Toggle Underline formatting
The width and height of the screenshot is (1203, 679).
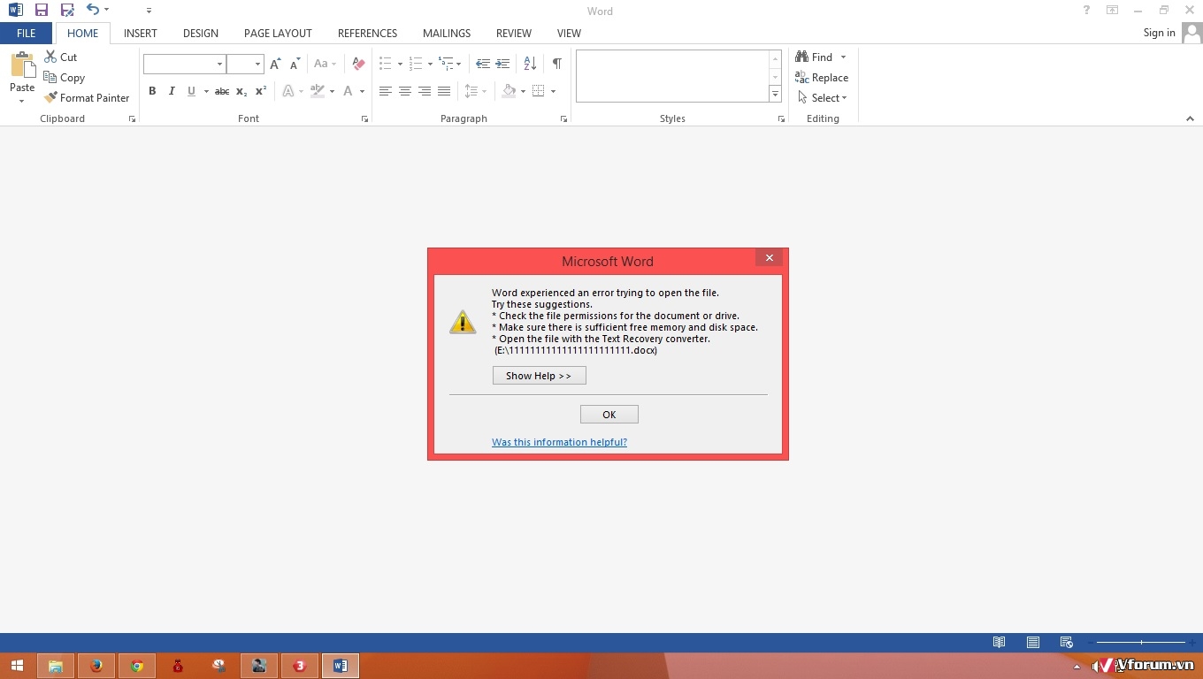(x=191, y=91)
